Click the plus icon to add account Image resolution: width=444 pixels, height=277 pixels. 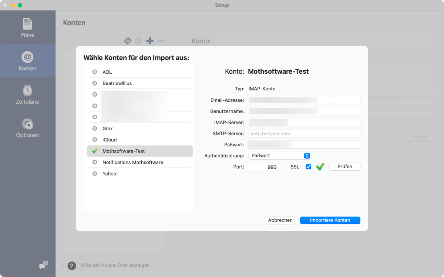[x=150, y=41]
